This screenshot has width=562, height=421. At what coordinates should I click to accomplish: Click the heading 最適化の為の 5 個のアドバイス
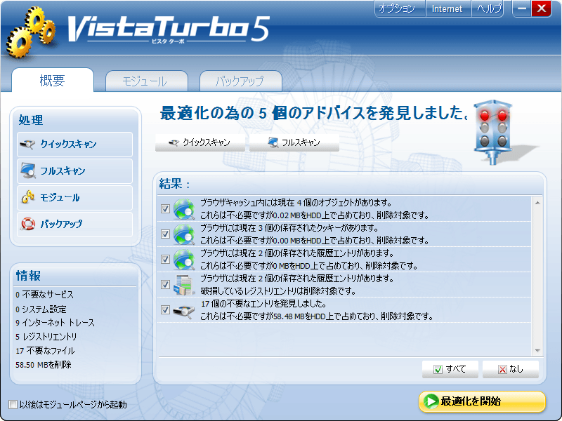tap(314, 113)
